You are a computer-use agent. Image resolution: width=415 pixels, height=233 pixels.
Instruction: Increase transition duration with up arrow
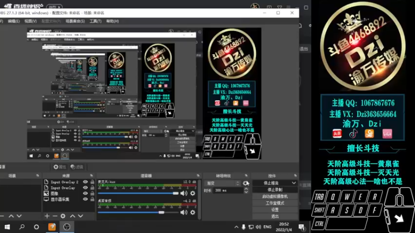[x=246, y=188]
